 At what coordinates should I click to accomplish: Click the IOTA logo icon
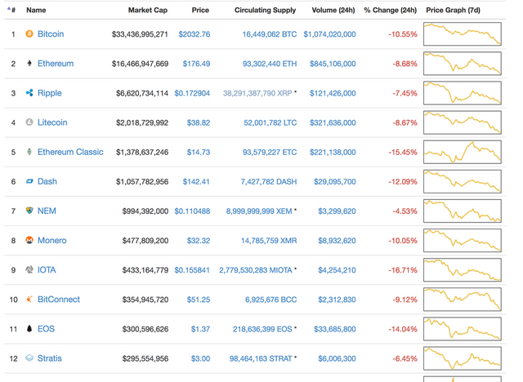click(x=29, y=269)
